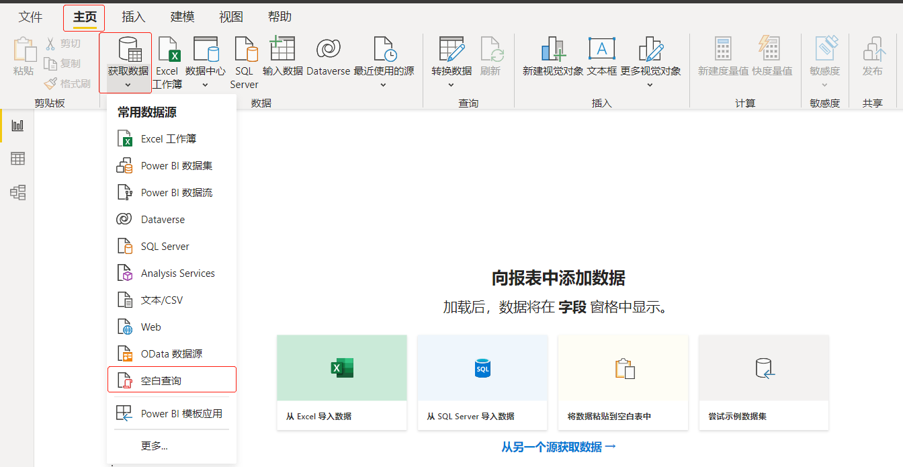Choose Analysis Services from the list
The width and height of the screenshot is (903, 467).
click(x=172, y=273)
